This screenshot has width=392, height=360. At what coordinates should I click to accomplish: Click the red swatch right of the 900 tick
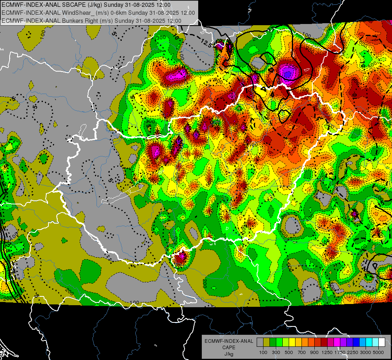coord(318,342)
